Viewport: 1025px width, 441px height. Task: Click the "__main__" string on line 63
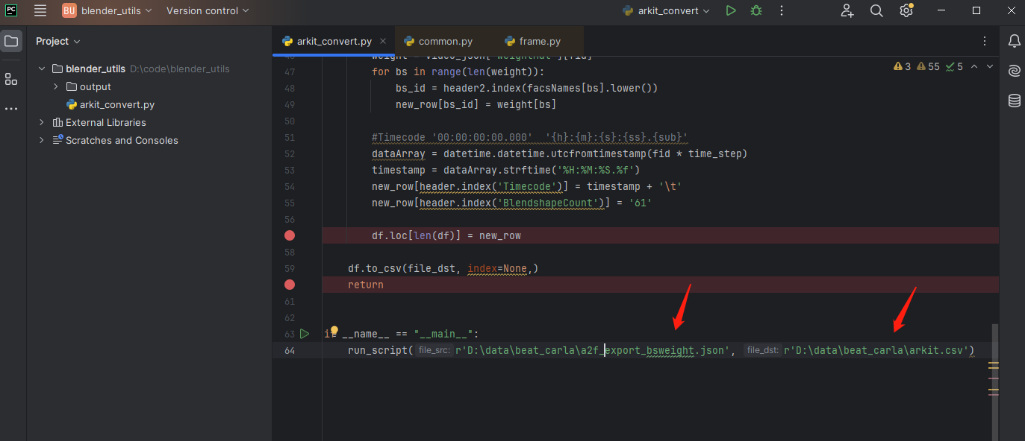pyautogui.click(x=444, y=334)
